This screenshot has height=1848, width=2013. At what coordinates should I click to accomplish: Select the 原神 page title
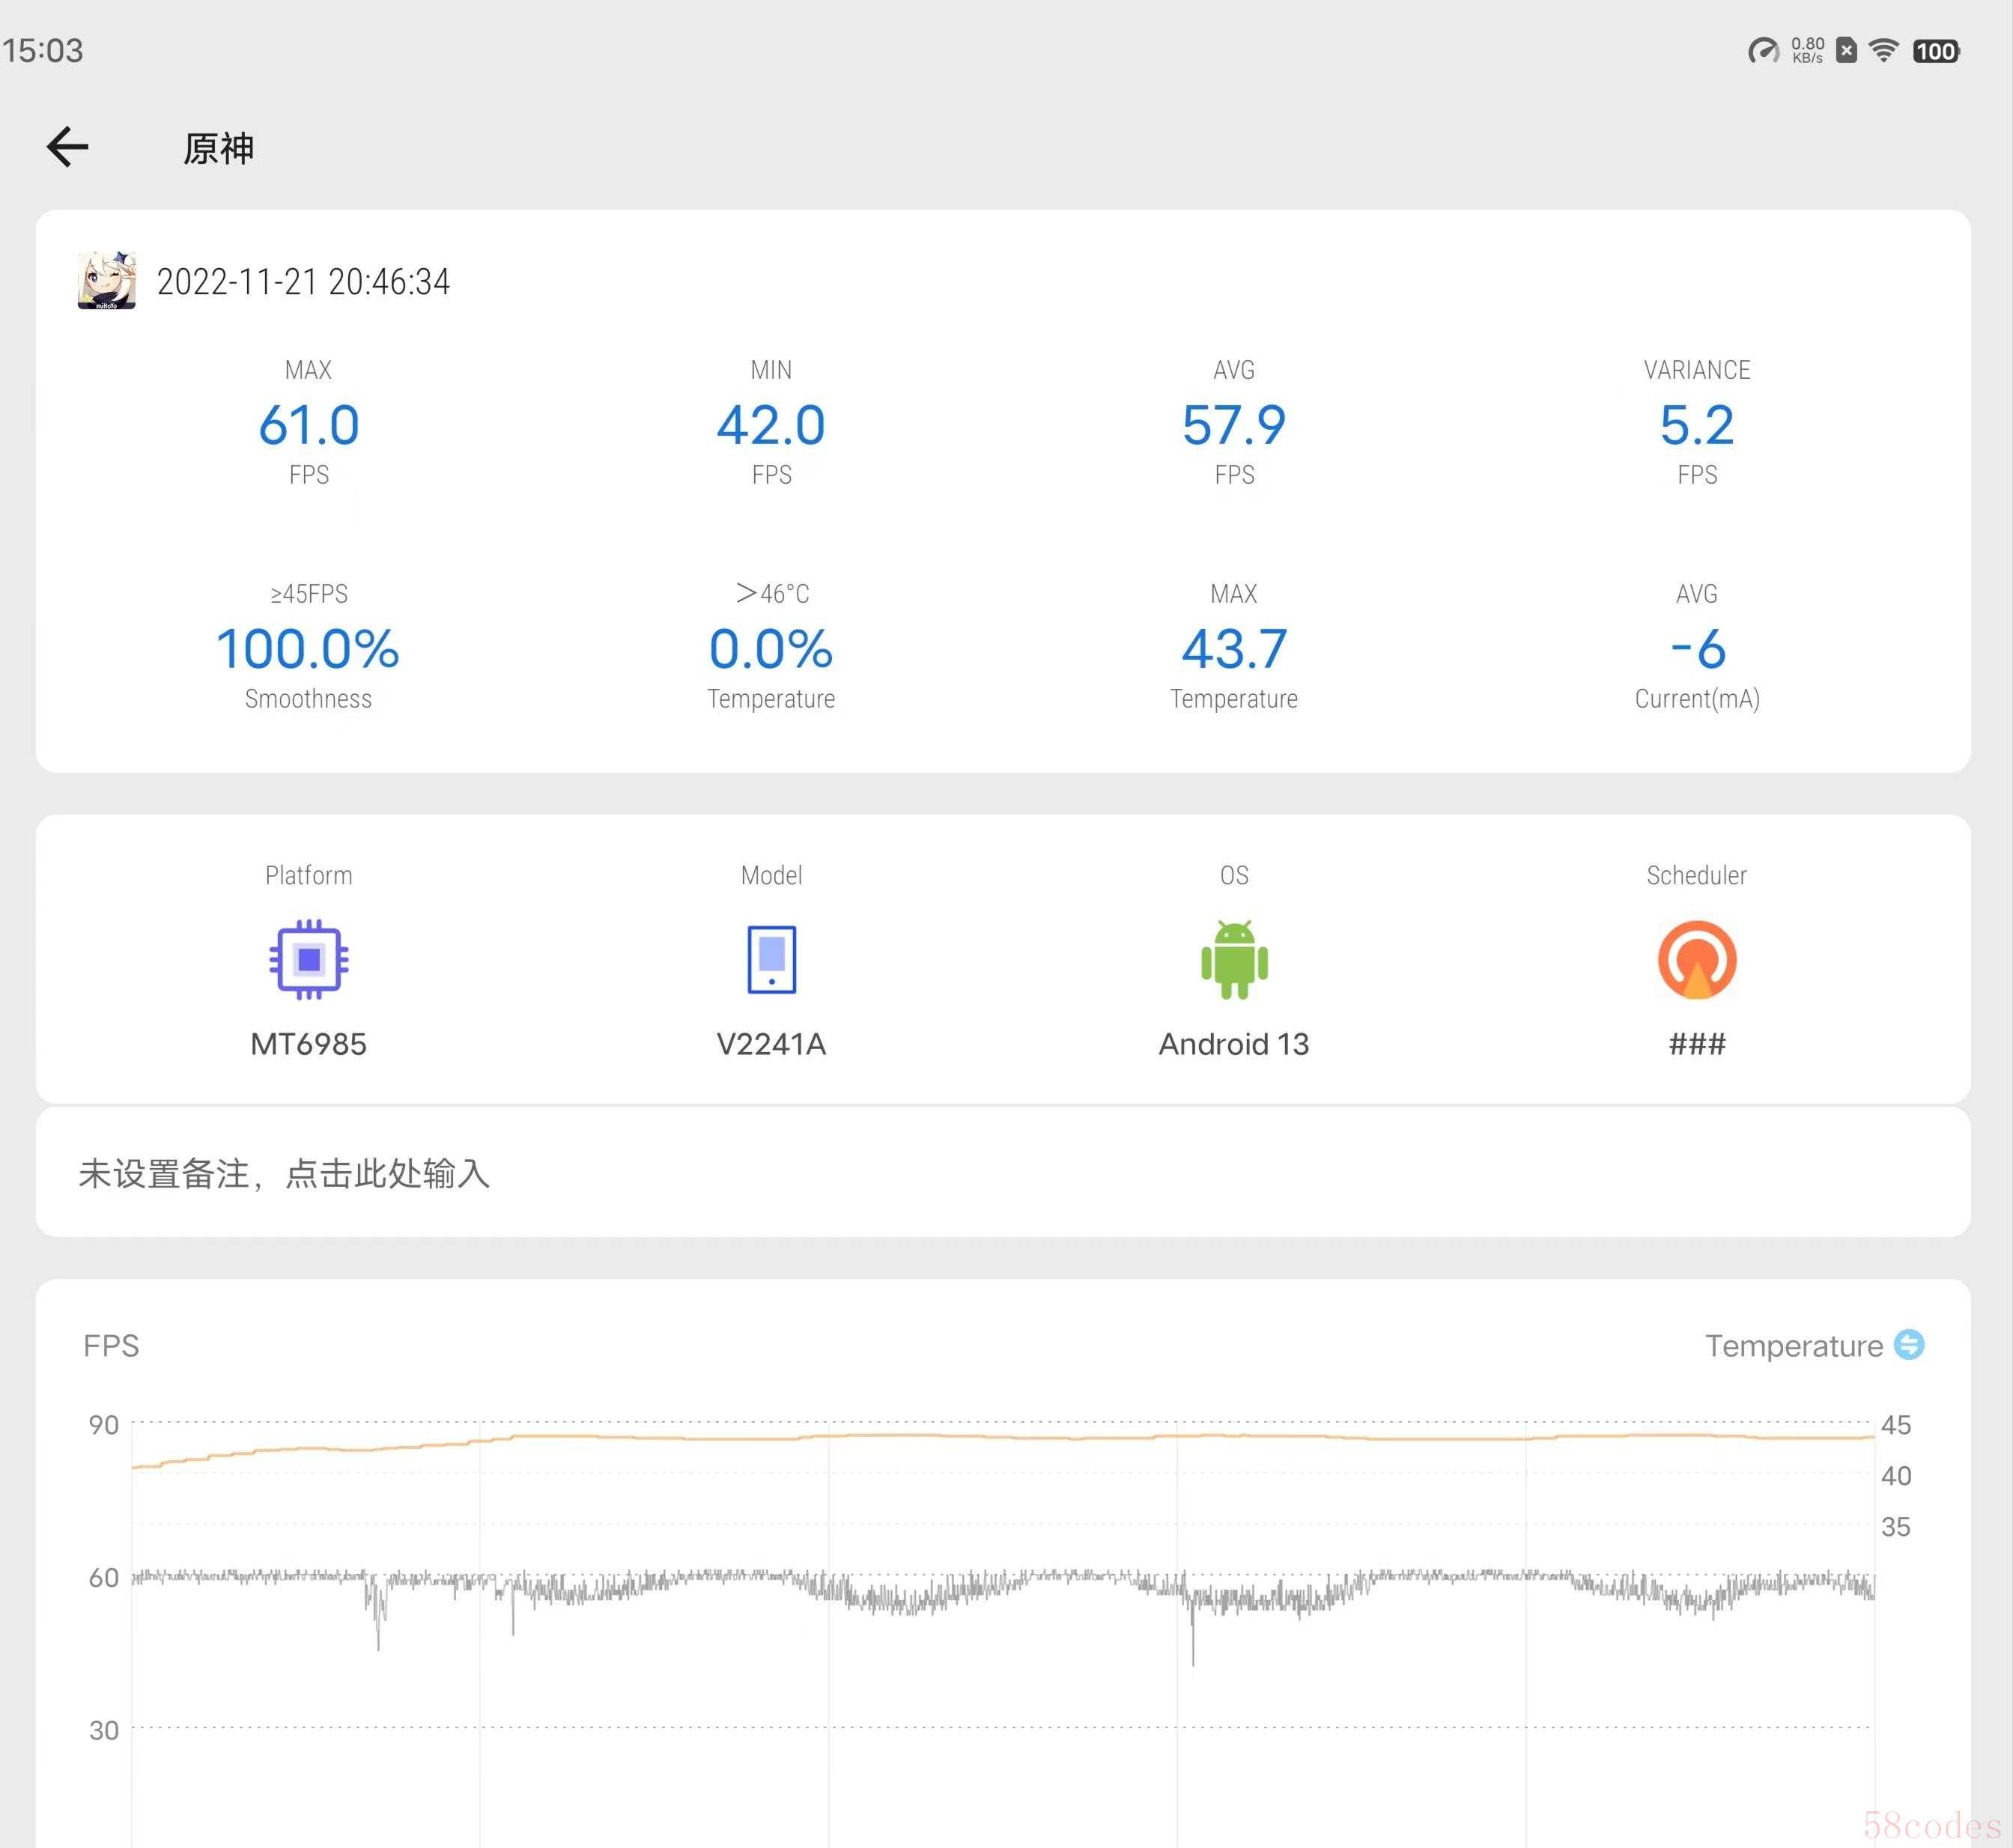click(218, 148)
